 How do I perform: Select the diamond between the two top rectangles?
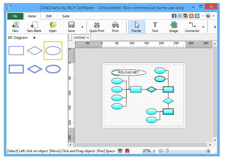click(151, 89)
